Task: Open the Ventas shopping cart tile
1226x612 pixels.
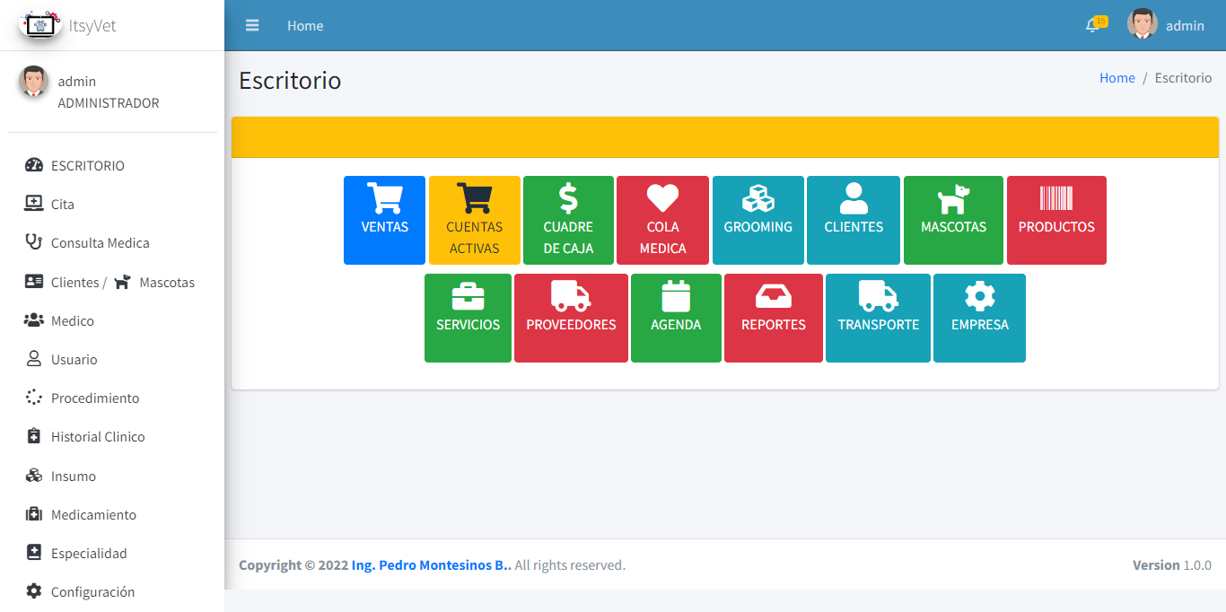Action: point(384,219)
